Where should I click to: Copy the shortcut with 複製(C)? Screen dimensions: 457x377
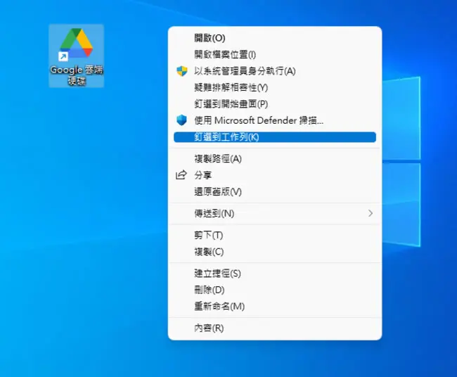click(274, 252)
